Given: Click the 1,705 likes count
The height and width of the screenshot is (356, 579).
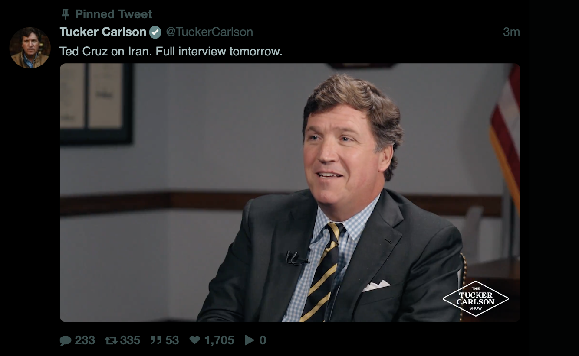Looking at the screenshot, I should tap(219, 340).
